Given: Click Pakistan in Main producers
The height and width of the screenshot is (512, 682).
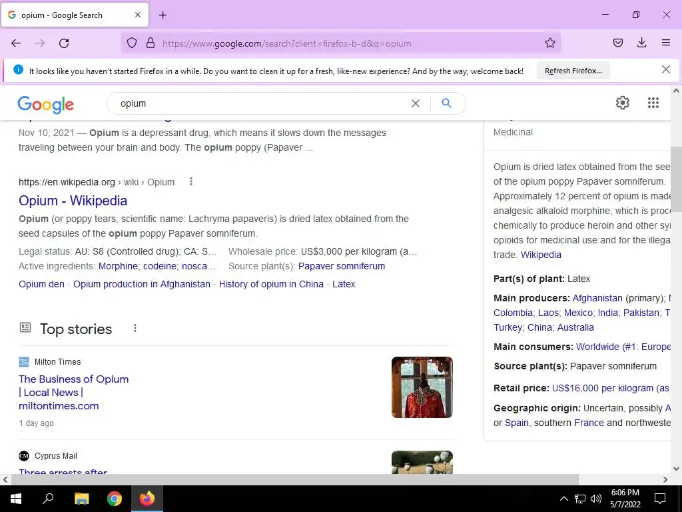Looking at the screenshot, I should (x=641, y=313).
